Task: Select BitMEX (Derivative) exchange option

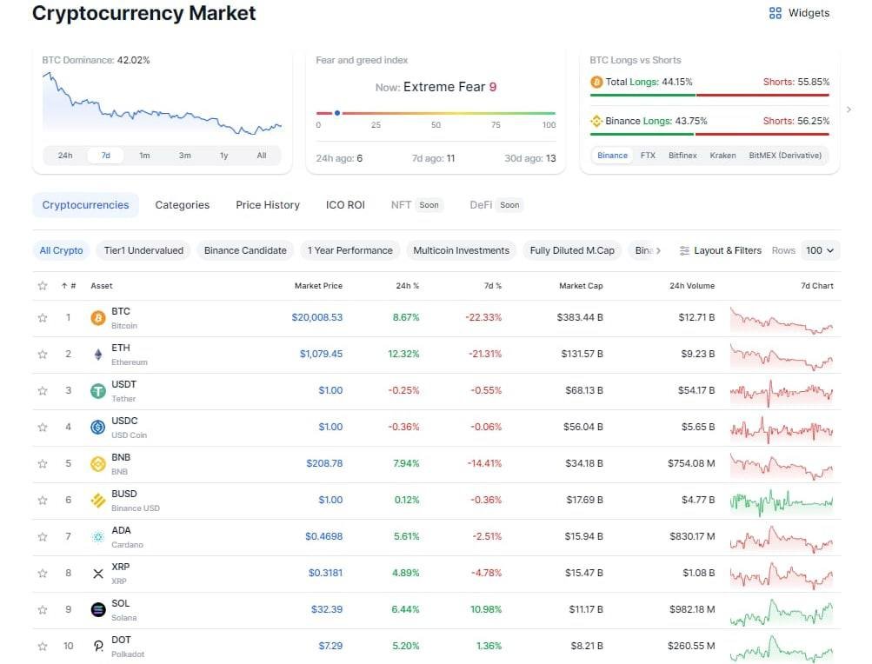Action: coord(785,156)
